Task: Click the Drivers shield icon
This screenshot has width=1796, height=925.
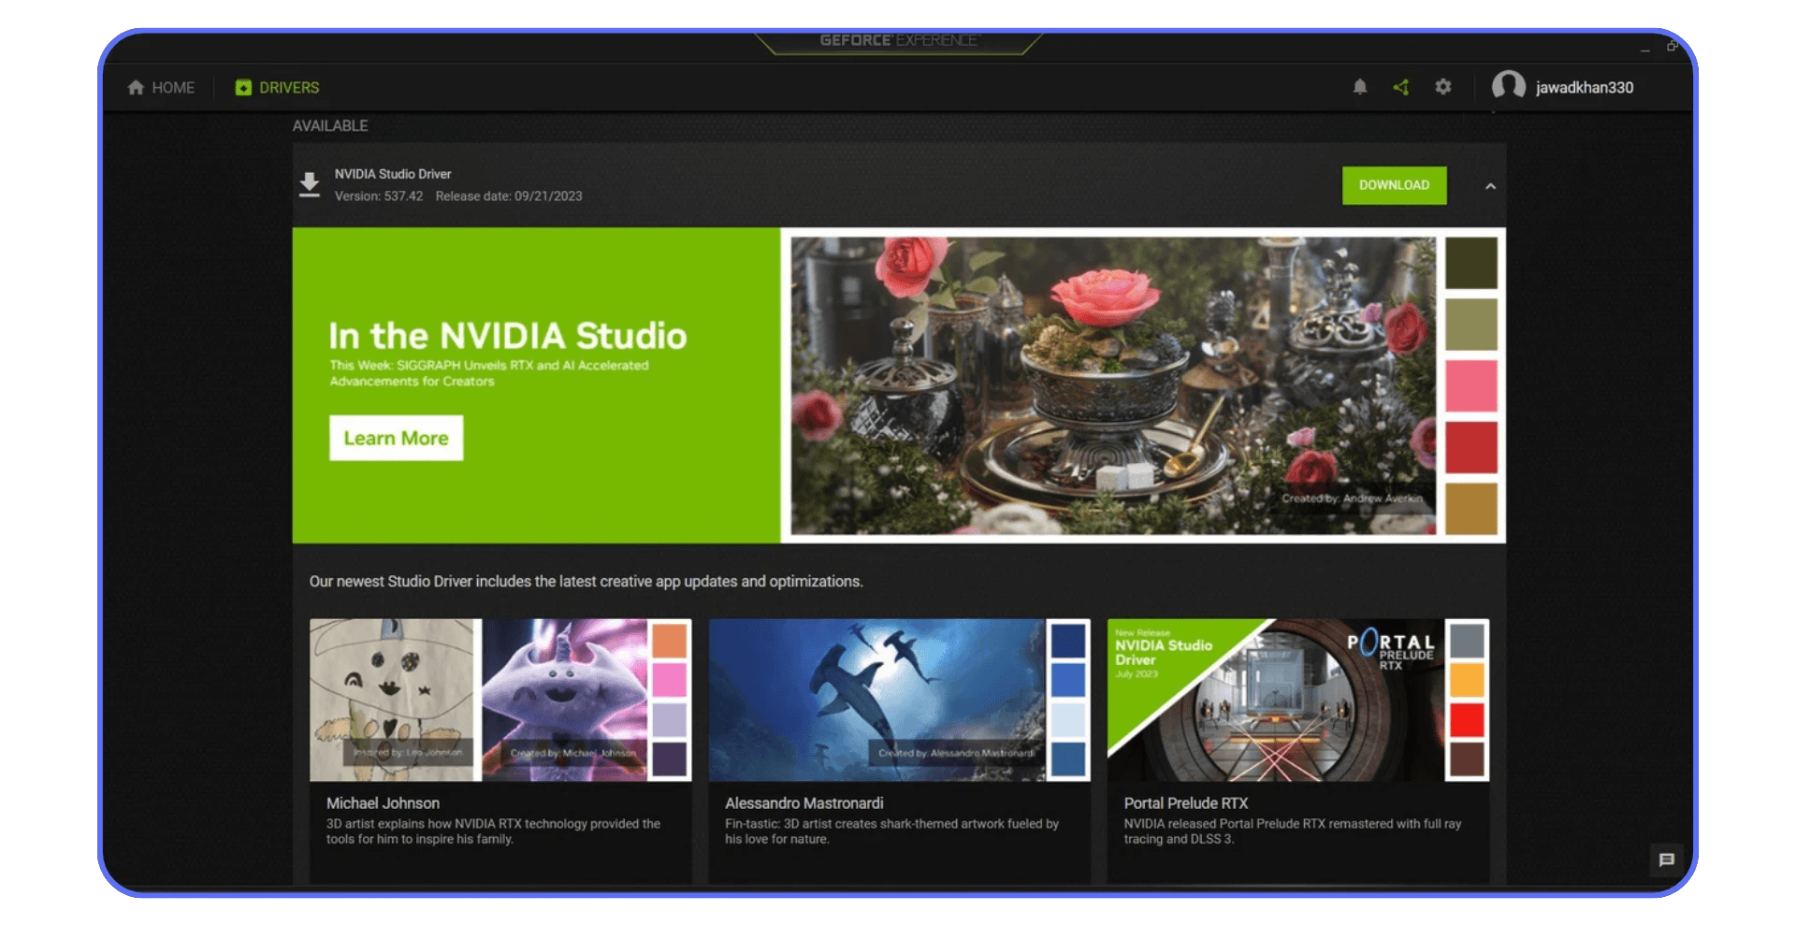Action: 244,87
